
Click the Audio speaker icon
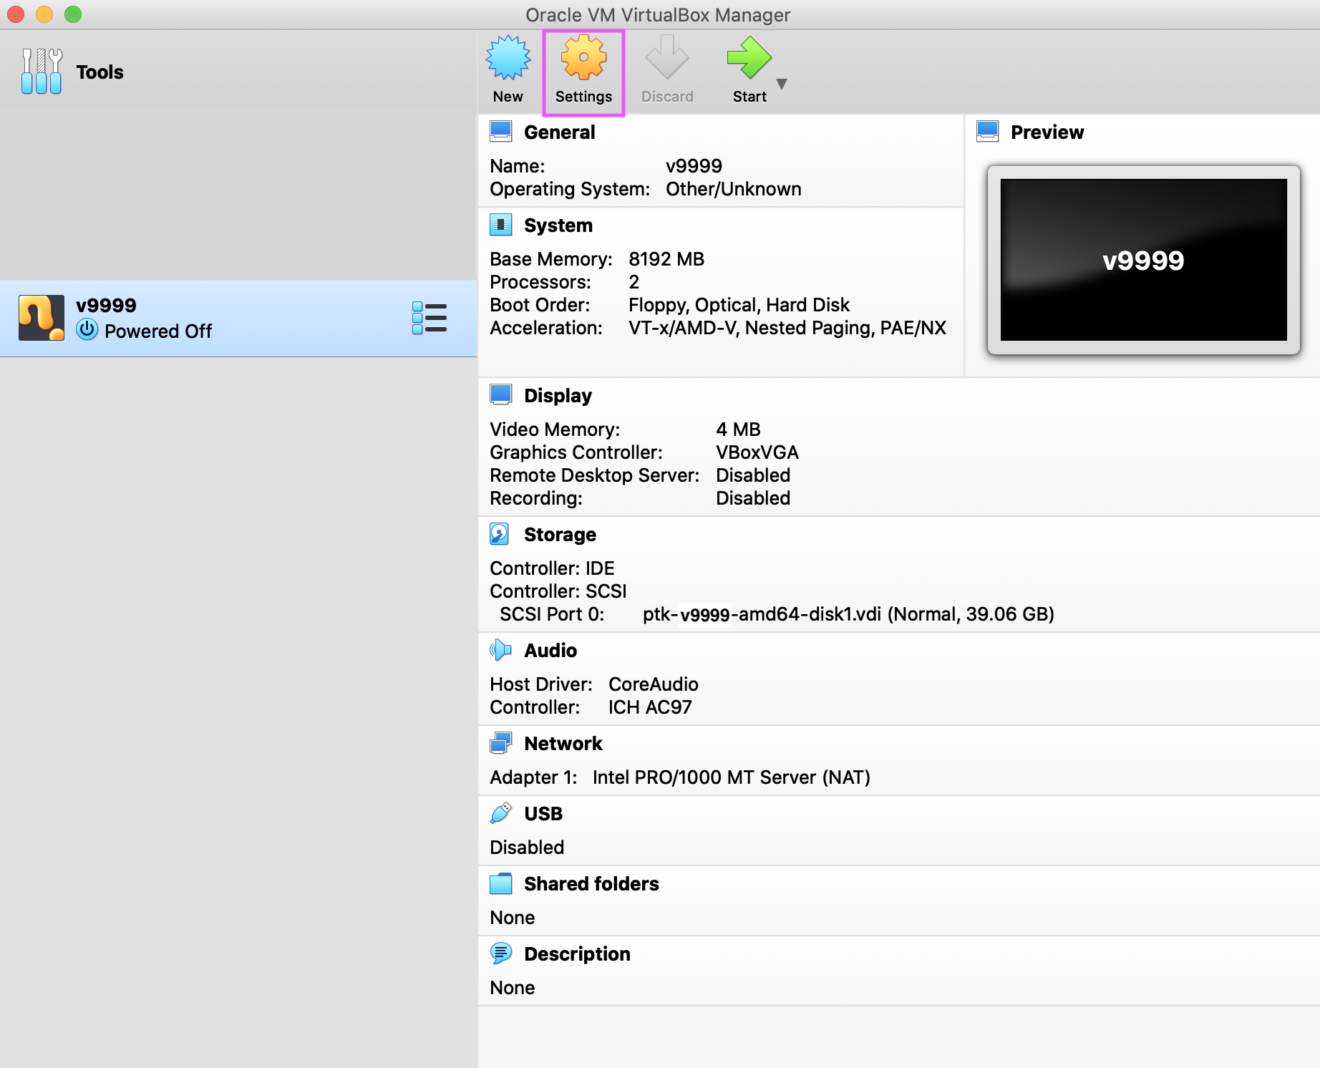tap(500, 650)
